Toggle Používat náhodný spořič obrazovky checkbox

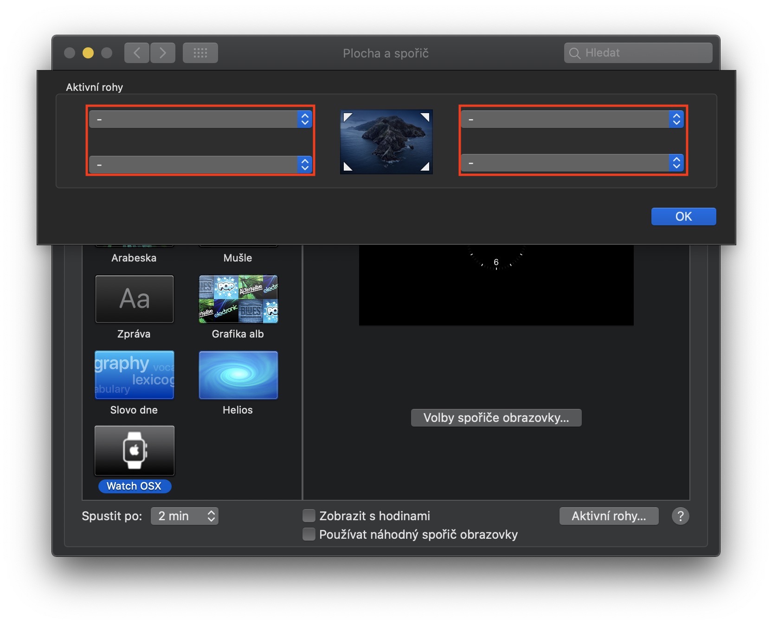pos(309,535)
